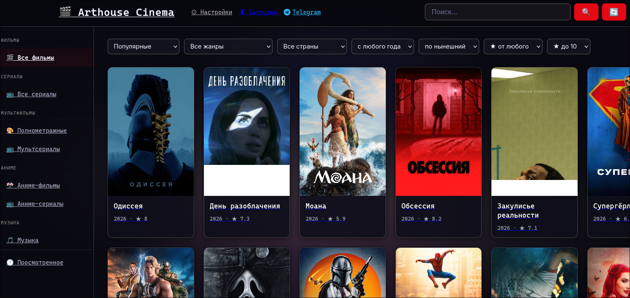
Task: Click the Одиссея title text
Action: [128, 206]
